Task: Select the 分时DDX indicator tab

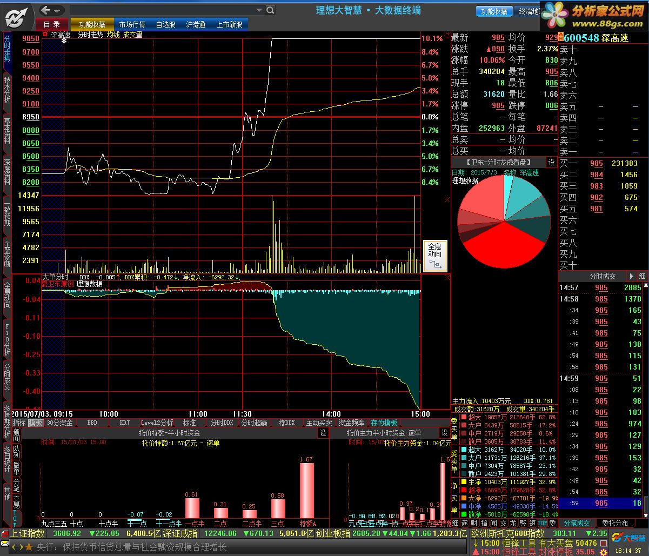Action: [x=222, y=423]
